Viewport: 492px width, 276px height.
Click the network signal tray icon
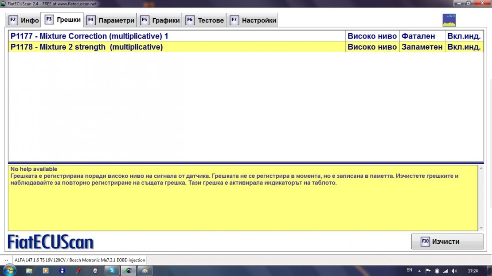445,271
